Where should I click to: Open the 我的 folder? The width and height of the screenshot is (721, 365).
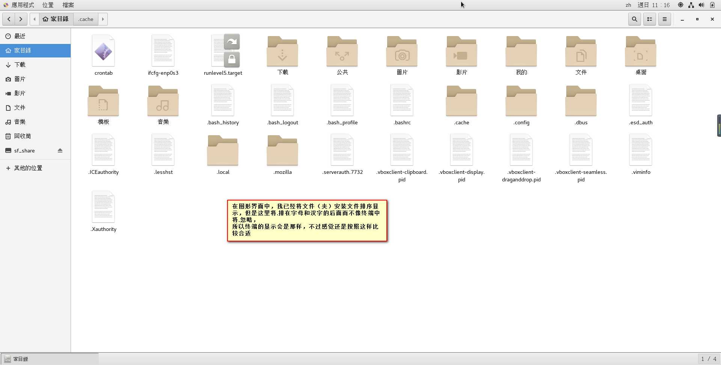(521, 51)
